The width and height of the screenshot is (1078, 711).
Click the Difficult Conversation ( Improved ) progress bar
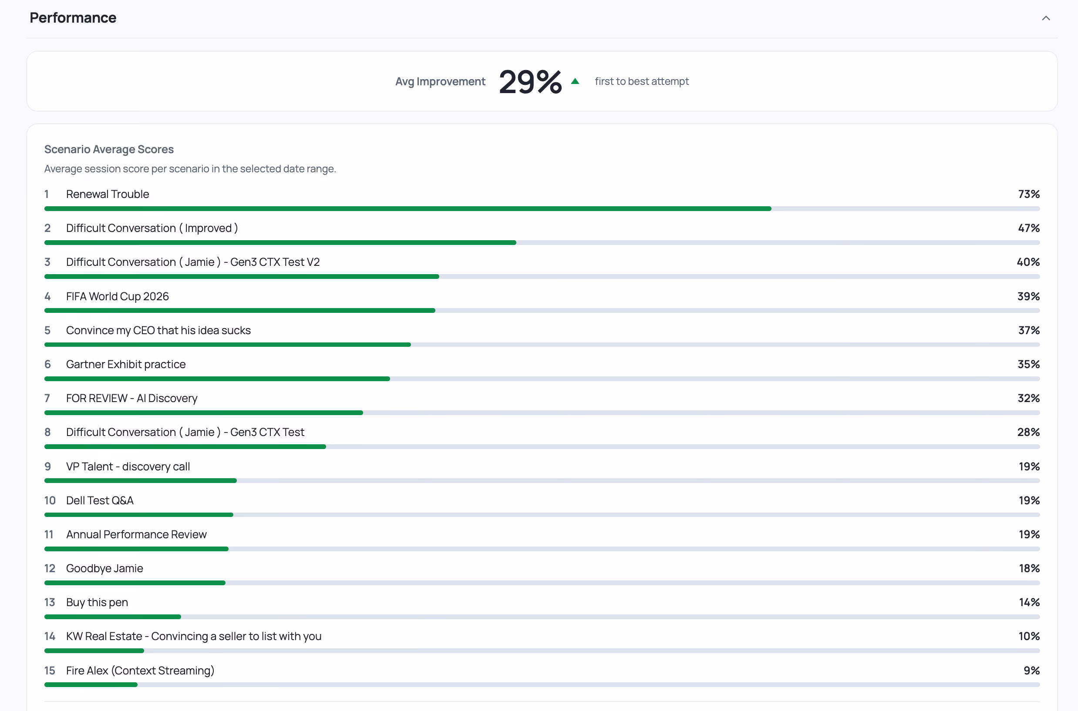coord(542,243)
